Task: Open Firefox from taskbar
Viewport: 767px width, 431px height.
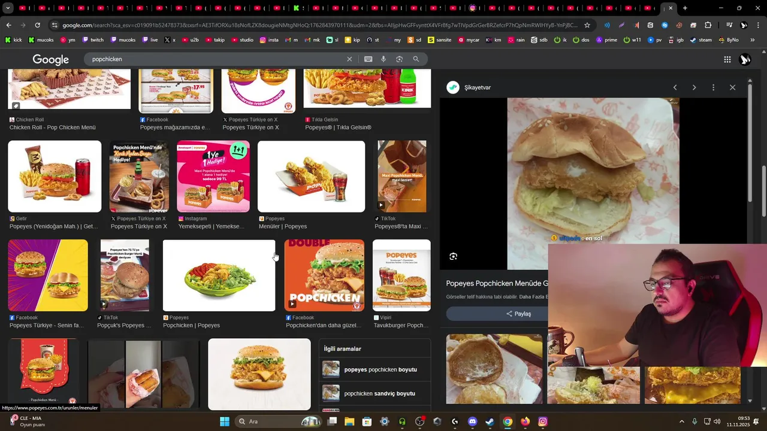Action: pyautogui.click(x=525, y=421)
